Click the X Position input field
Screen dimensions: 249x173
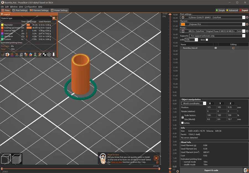tap(211, 107)
